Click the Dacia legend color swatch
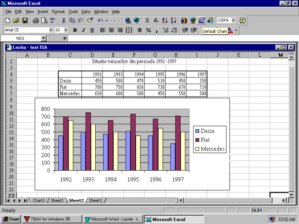Screen dimensions: 299x224 coord(198,131)
